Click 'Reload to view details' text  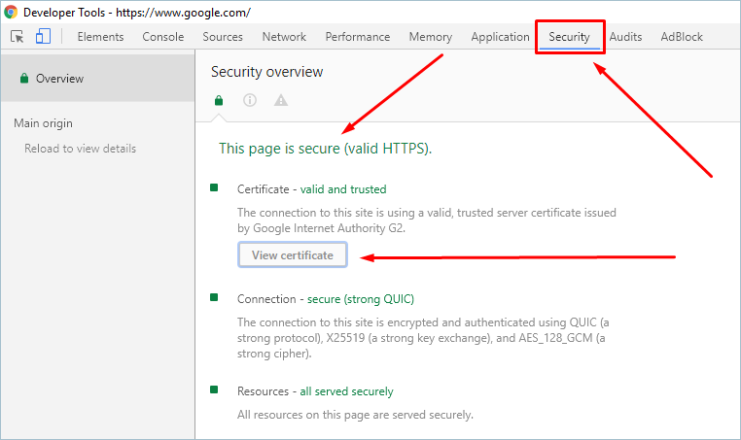coord(81,149)
